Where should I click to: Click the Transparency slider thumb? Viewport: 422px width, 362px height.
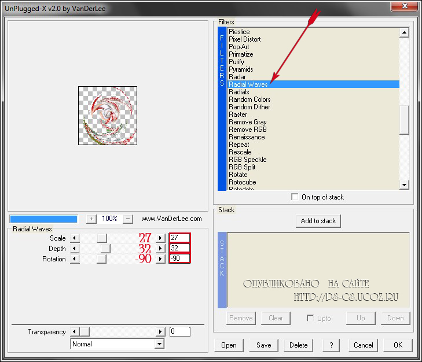pyautogui.click(x=85, y=331)
